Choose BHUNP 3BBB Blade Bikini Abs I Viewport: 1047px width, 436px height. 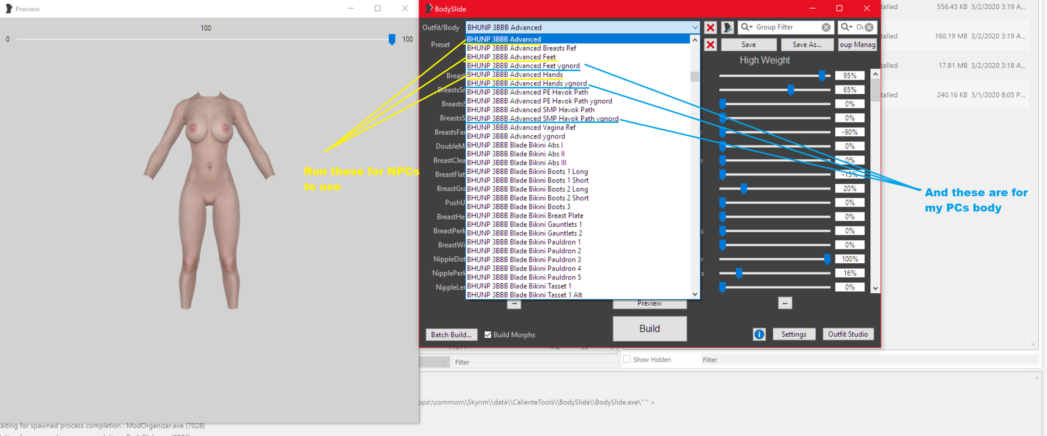tap(578, 145)
